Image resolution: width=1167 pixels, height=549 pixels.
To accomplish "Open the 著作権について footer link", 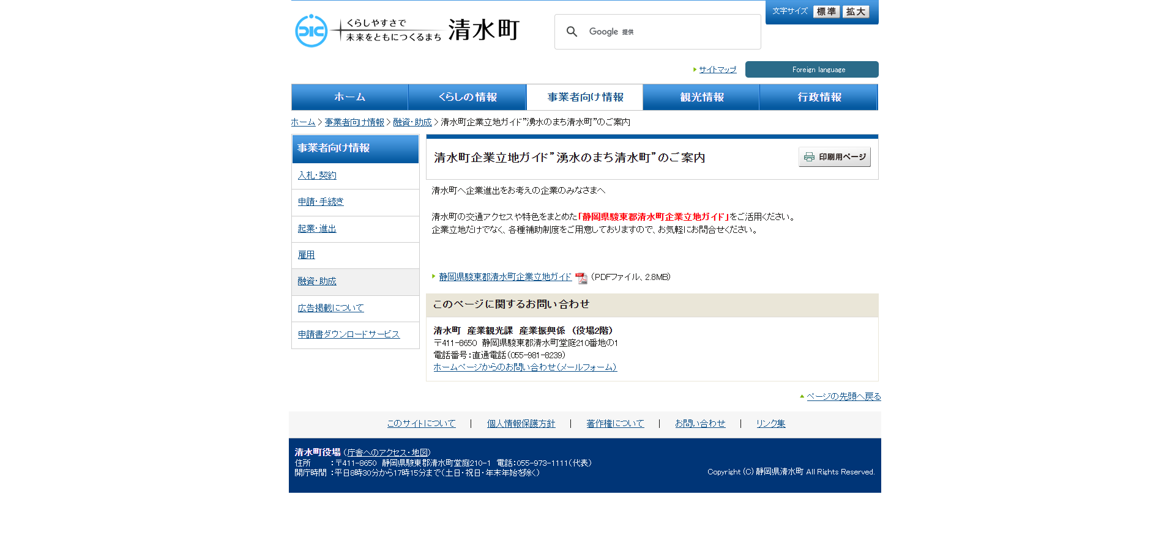I will [x=616, y=424].
